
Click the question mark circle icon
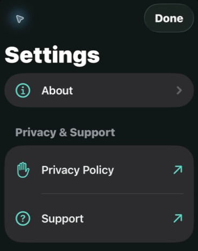tap(23, 218)
